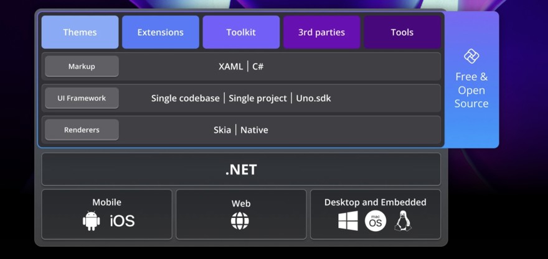Screen dimensions: 548x259
Task: Select the Extensions tile
Action: coord(161,32)
